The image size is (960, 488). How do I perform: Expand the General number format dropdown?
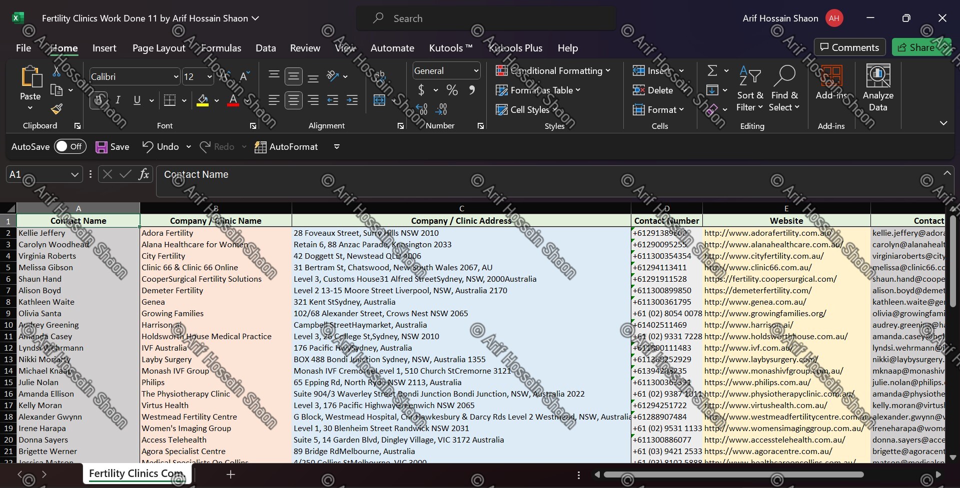[x=475, y=71]
